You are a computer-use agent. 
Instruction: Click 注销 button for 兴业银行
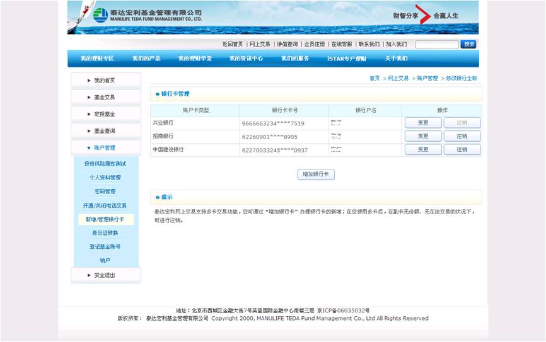pyautogui.click(x=462, y=123)
